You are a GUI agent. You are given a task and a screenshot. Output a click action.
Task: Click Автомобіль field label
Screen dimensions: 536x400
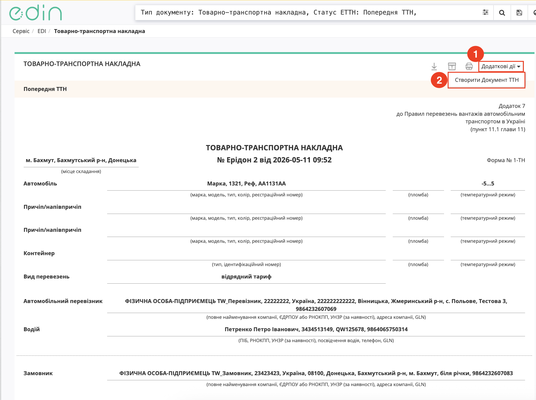point(40,184)
